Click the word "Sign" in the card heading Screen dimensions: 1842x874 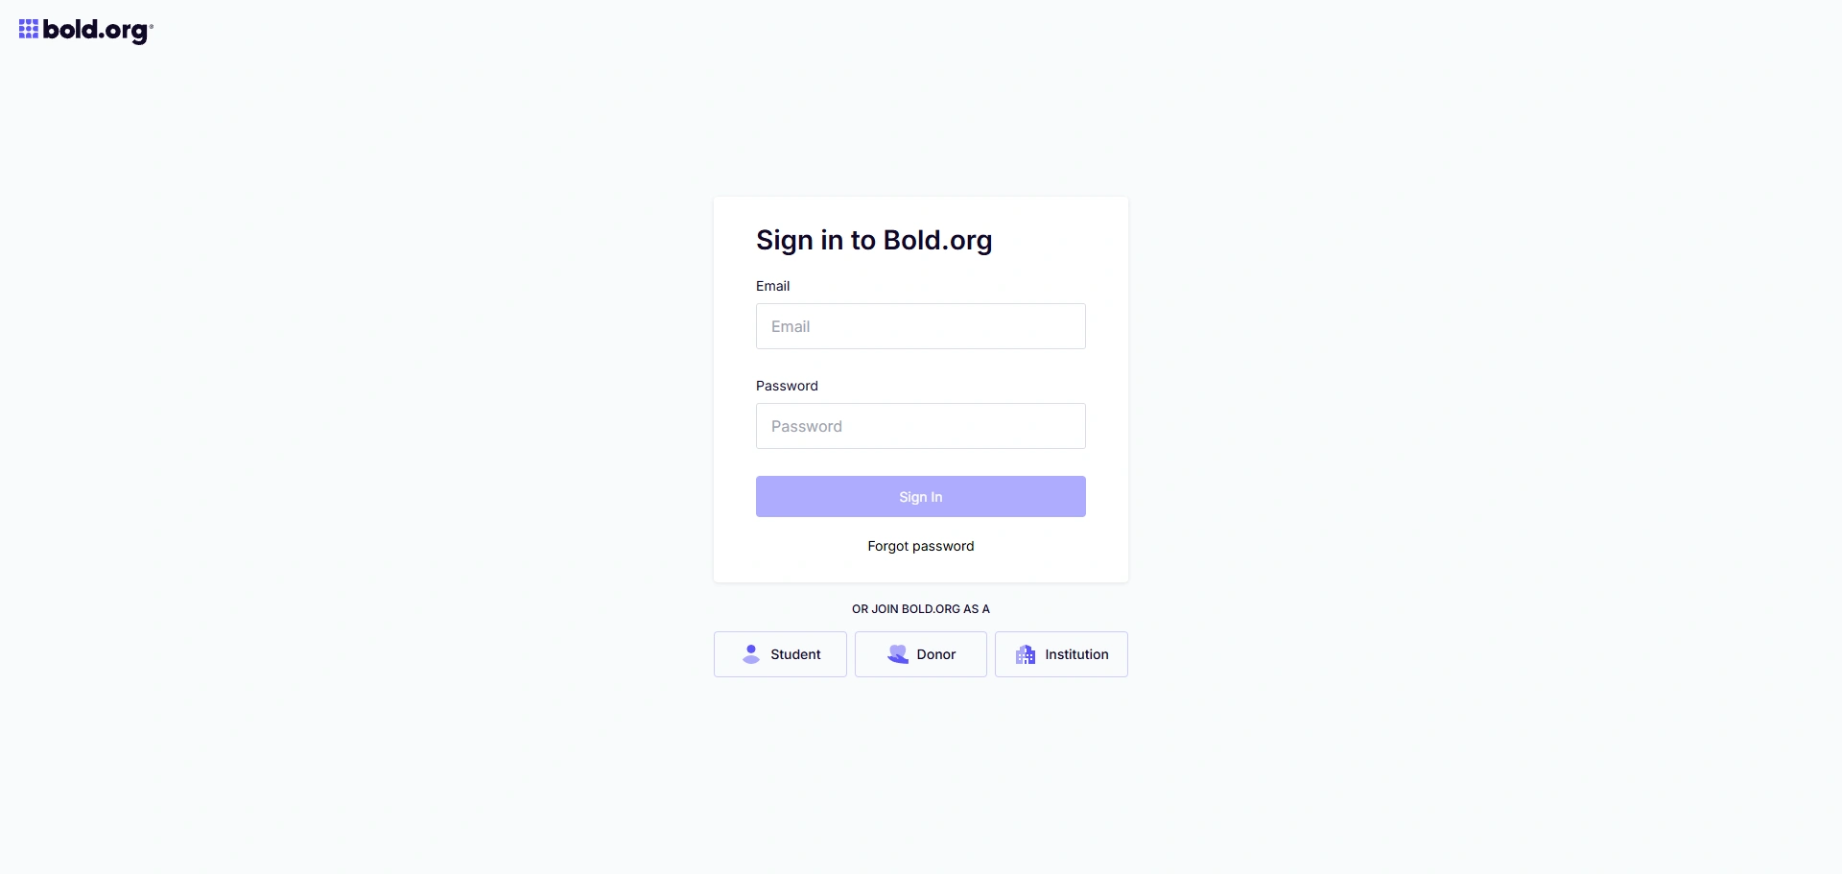point(784,240)
